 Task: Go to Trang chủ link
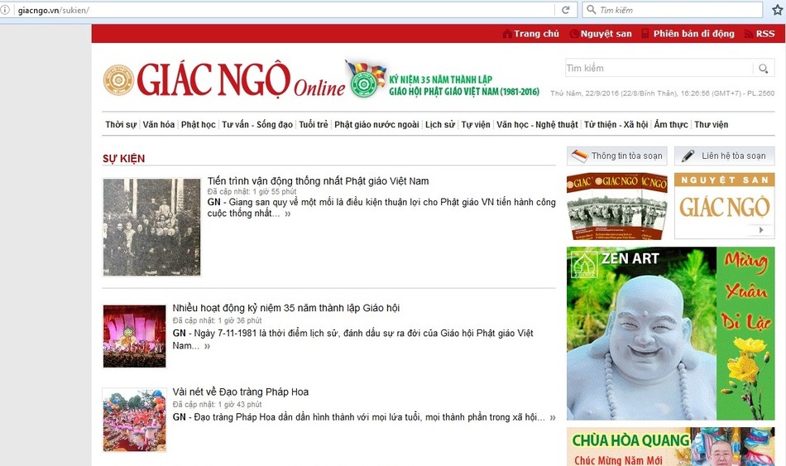pyautogui.click(x=536, y=34)
